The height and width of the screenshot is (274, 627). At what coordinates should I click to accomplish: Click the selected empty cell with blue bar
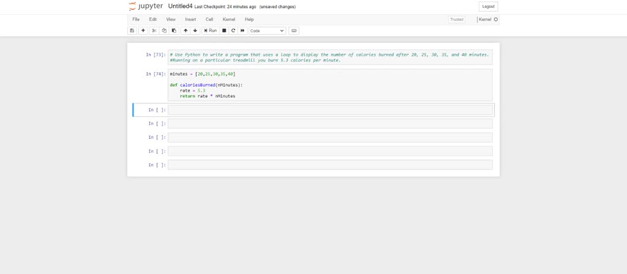click(330, 110)
